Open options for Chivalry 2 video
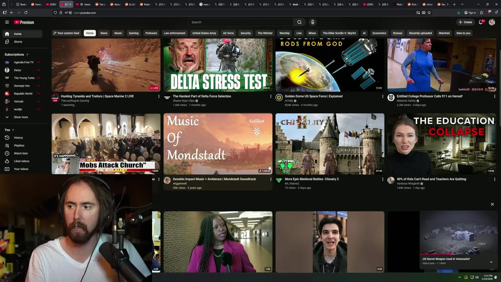Viewport: 501px width, 282px height. tap(382, 179)
